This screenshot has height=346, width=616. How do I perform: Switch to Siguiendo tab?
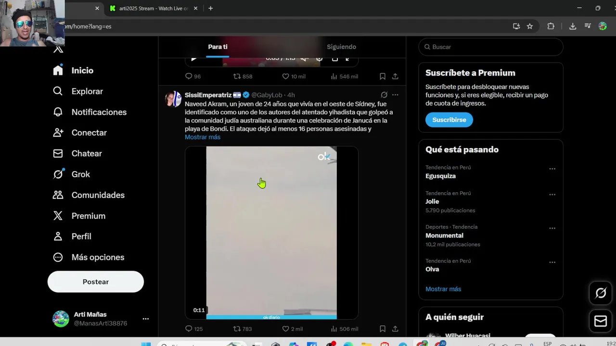pyautogui.click(x=341, y=47)
